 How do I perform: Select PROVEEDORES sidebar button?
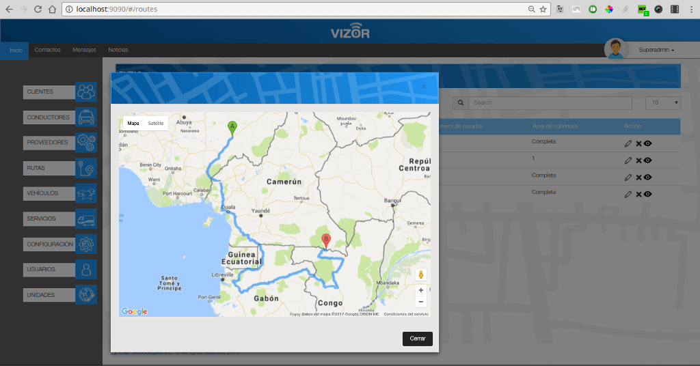tap(49, 143)
